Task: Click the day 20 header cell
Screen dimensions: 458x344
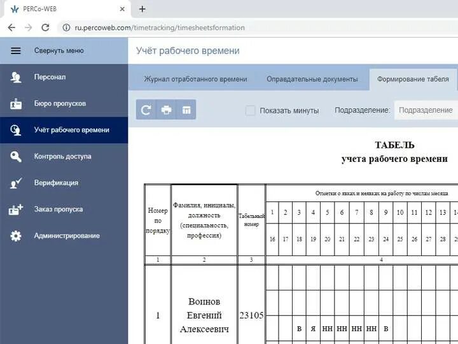Action: coord(328,240)
